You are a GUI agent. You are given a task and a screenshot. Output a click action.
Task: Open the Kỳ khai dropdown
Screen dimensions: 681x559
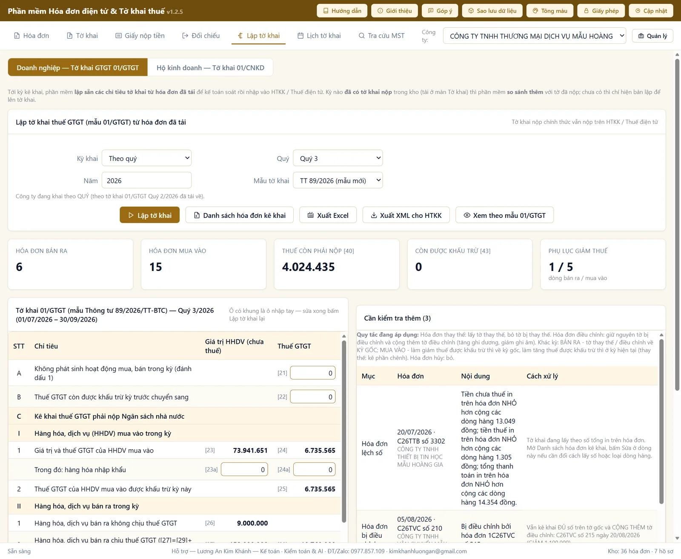146,158
